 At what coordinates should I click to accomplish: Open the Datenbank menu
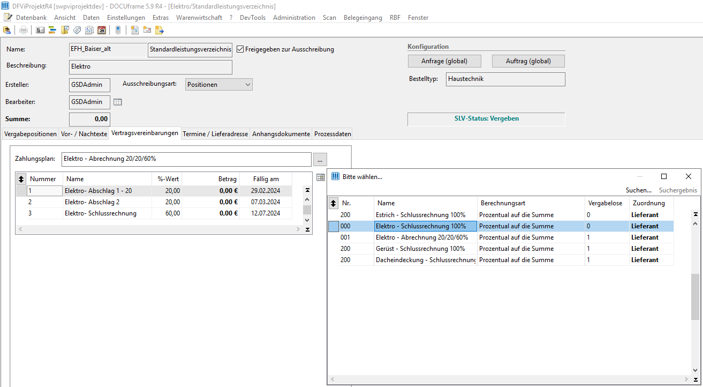point(31,18)
